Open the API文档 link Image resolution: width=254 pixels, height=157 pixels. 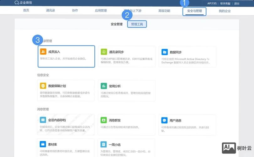pyautogui.click(x=212, y=3)
